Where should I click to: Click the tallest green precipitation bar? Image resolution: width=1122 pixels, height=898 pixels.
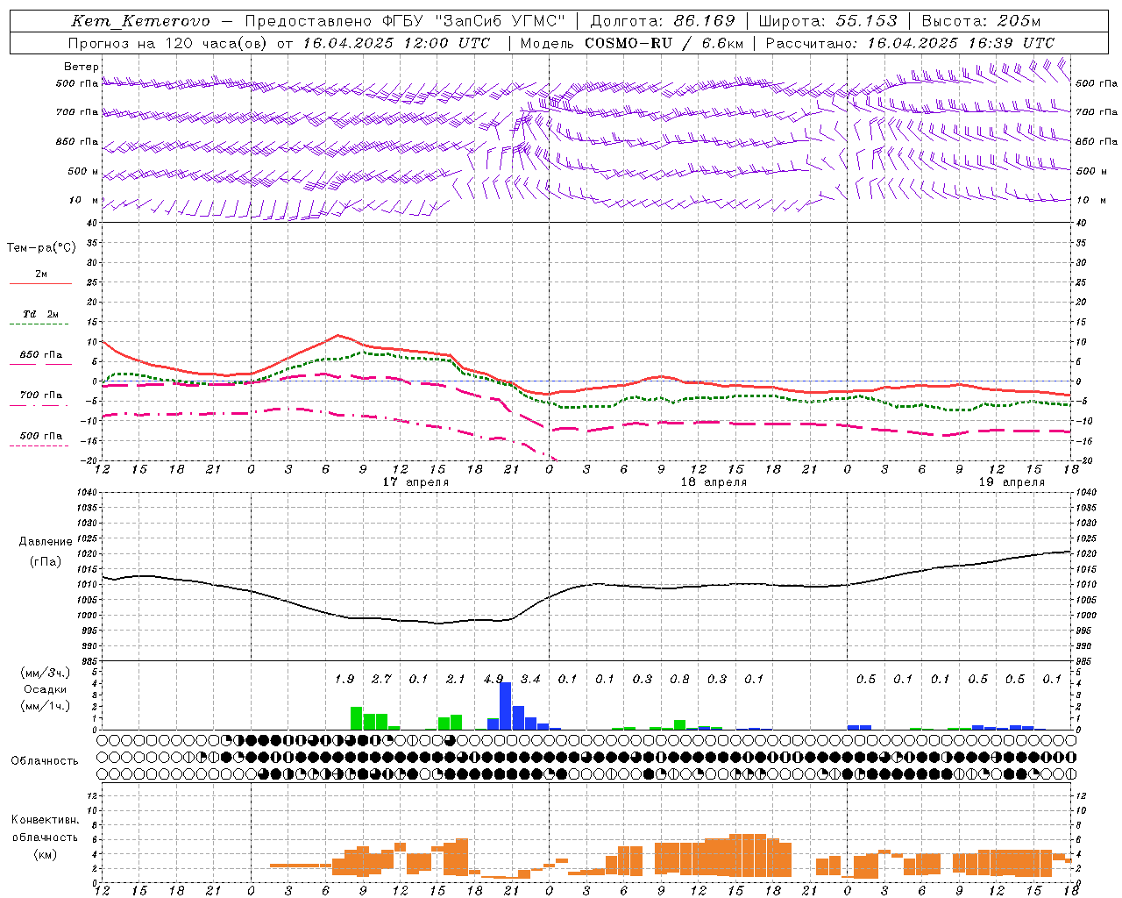(357, 718)
